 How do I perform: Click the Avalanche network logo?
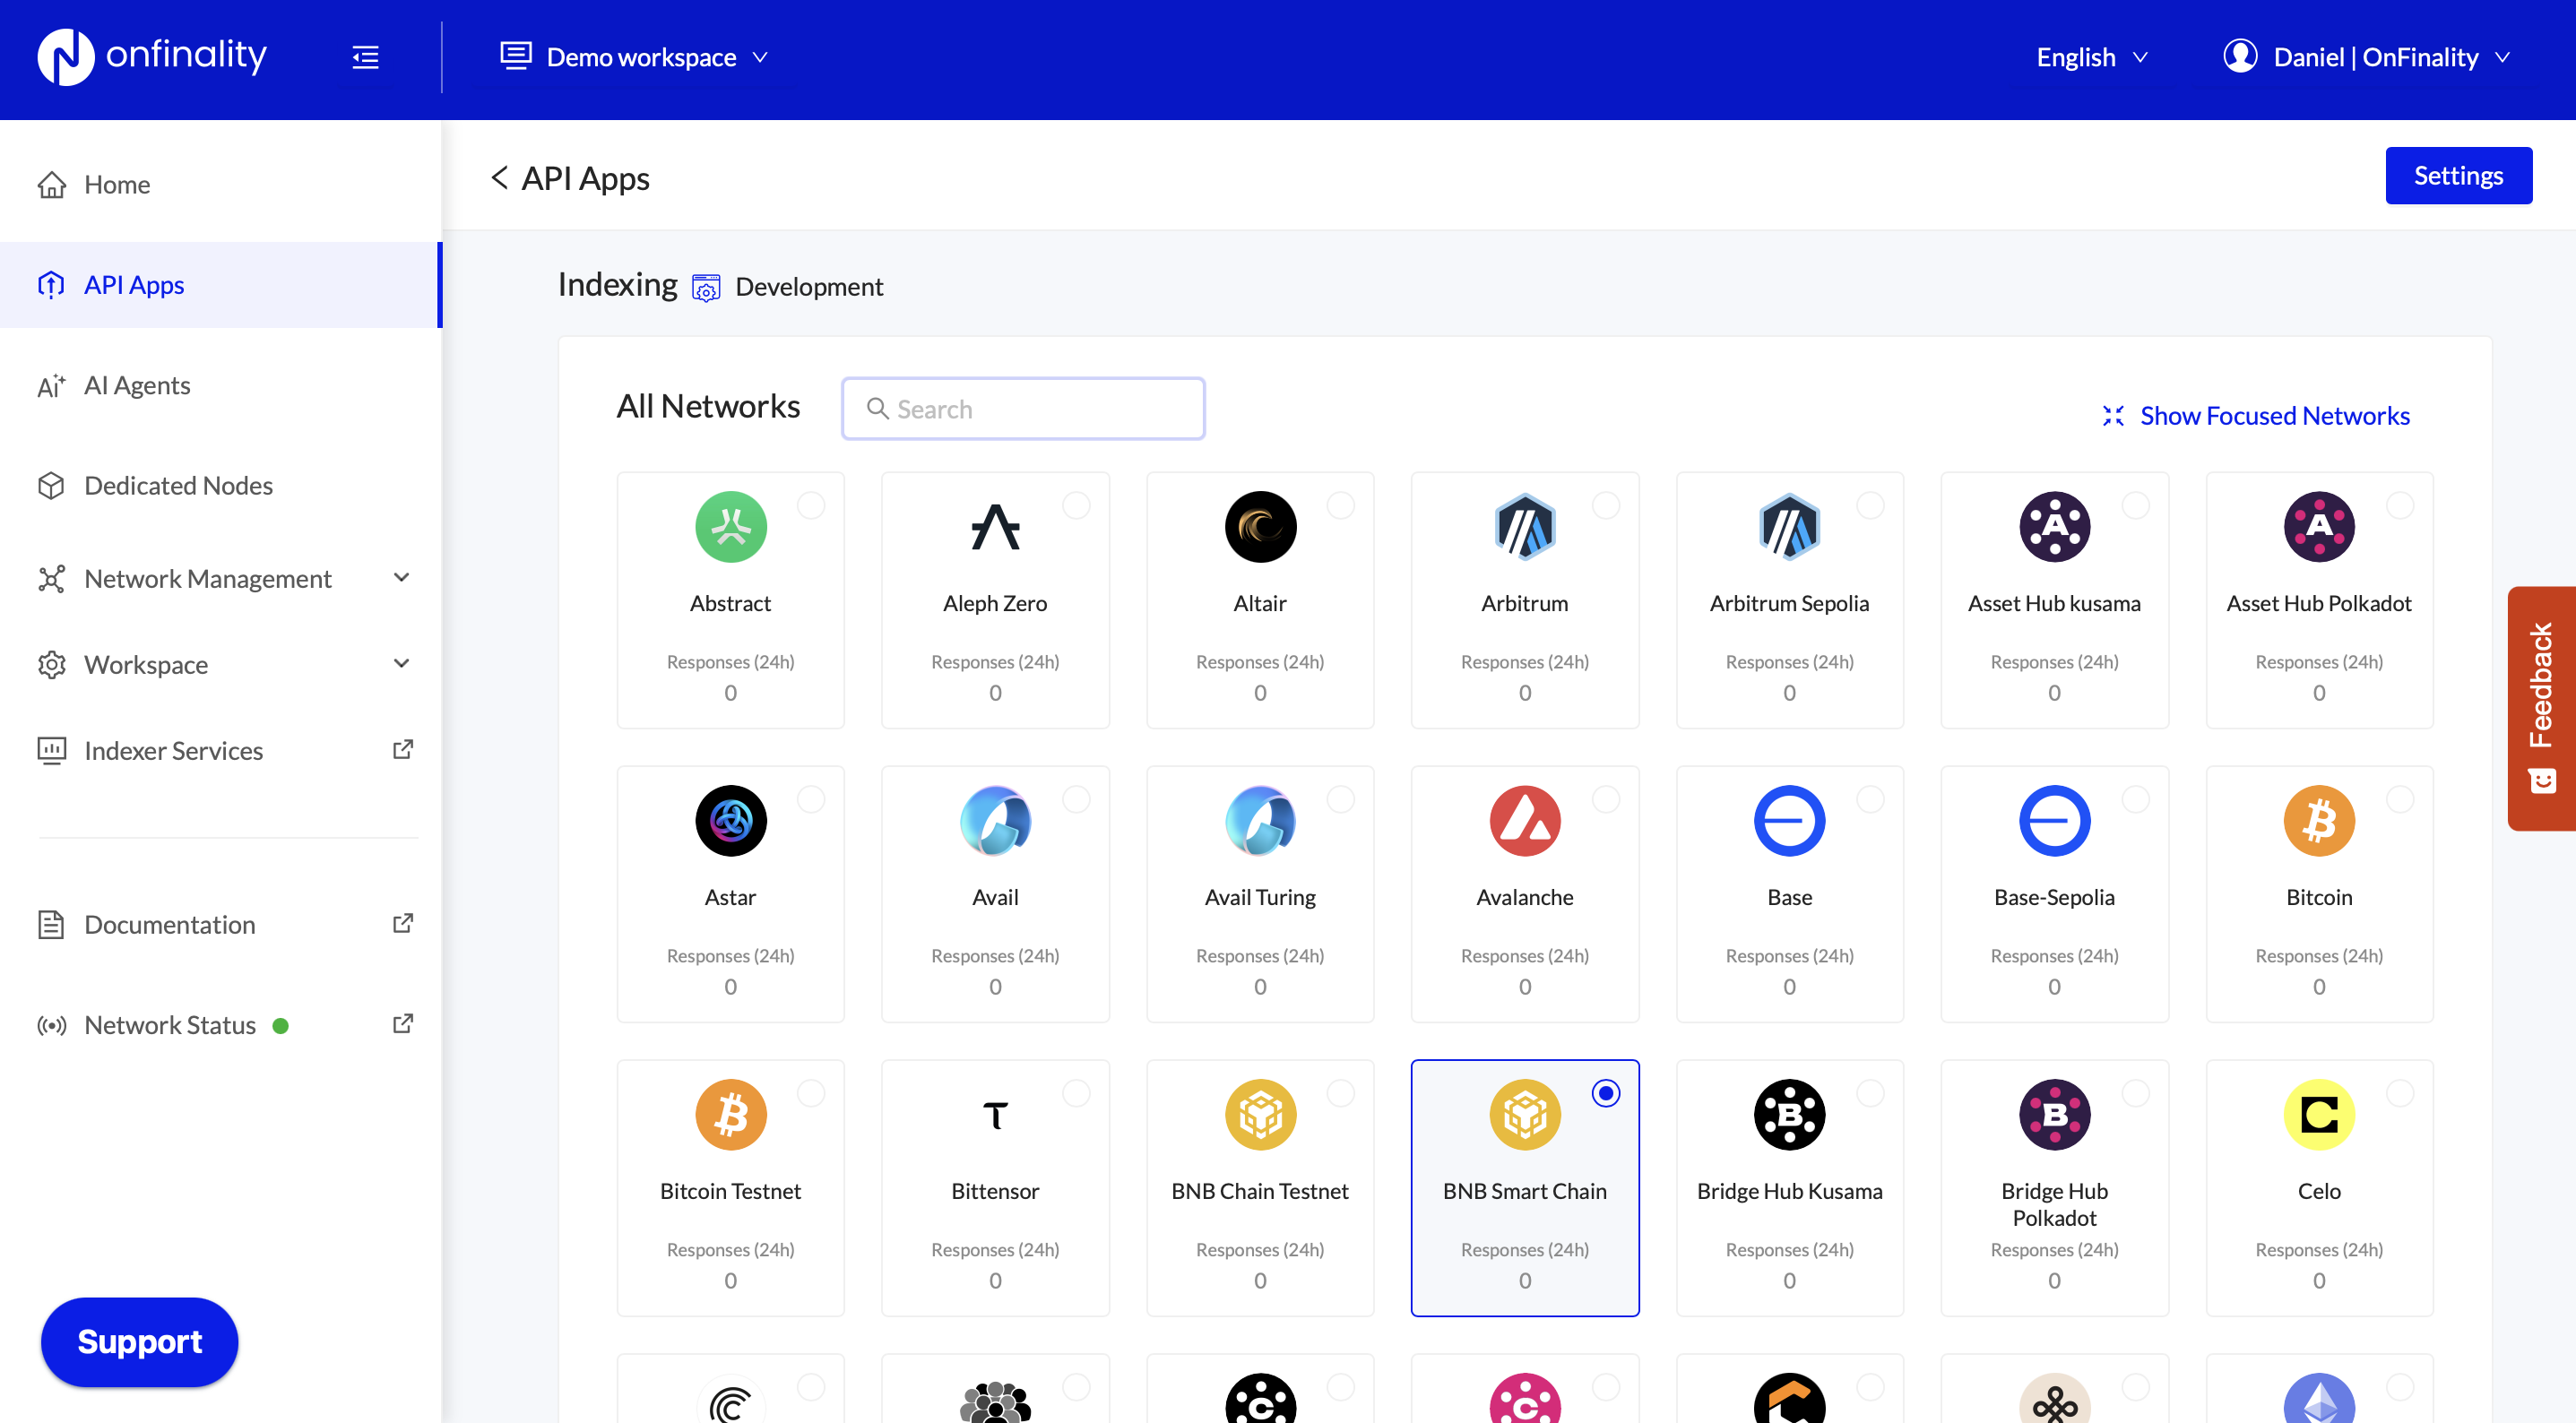[1524, 820]
